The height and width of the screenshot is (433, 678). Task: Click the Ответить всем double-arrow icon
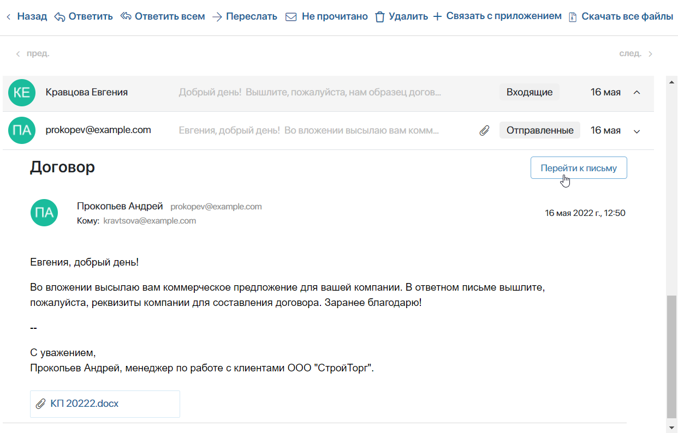pos(126,17)
